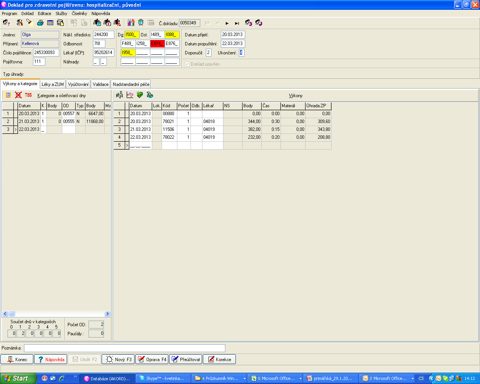This screenshot has height=384, width=480.
Task: Click the line graph icon above Výkony
Action: pyautogui.click(x=130, y=95)
